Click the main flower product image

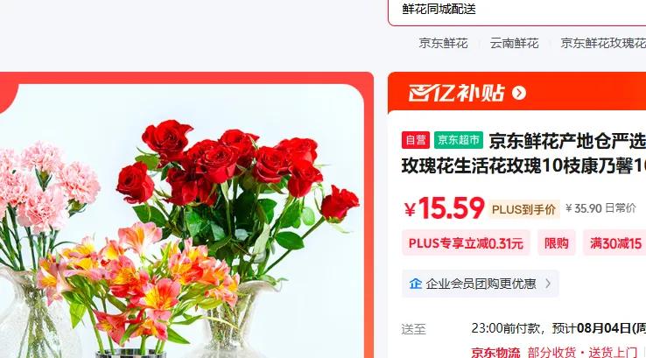(x=181, y=221)
